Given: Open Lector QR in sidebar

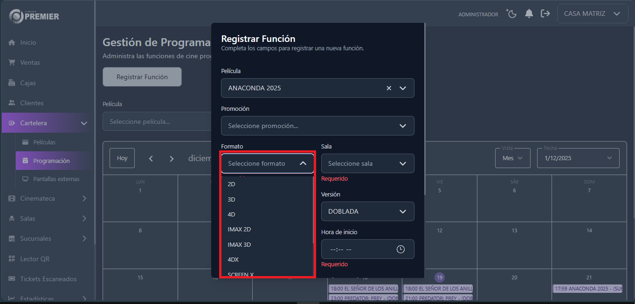Looking at the screenshot, I should [35, 259].
